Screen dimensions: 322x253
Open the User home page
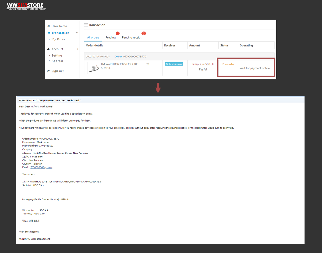coord(59,26)
